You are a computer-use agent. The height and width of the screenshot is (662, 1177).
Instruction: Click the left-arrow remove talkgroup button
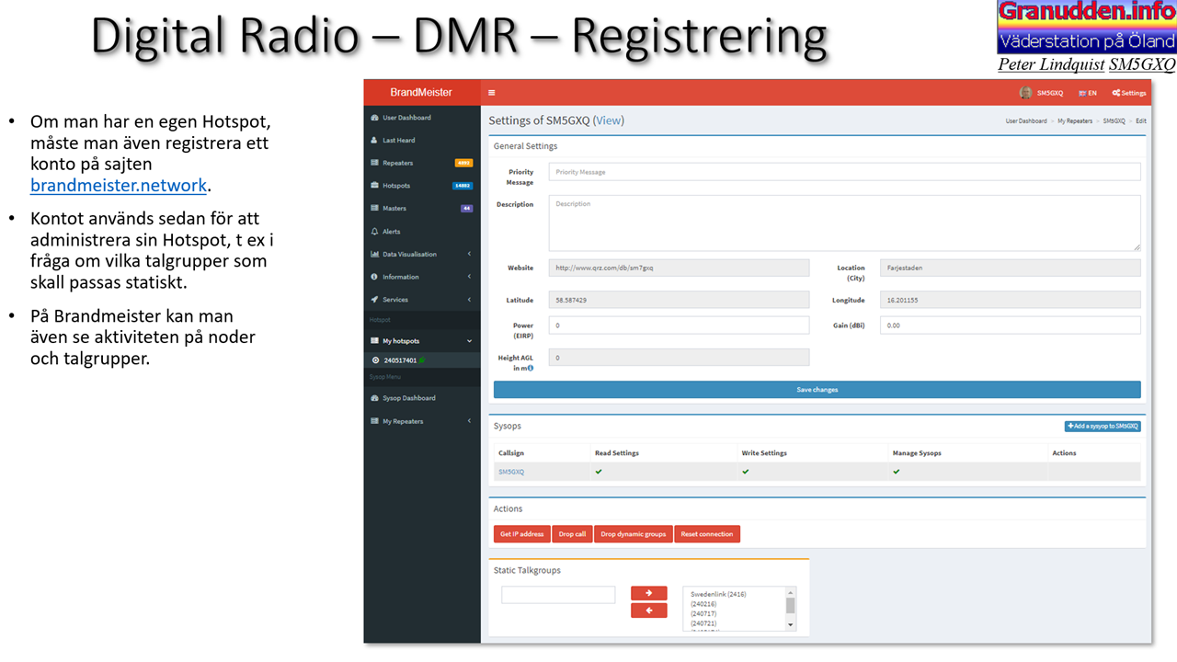tap(649, 611)
